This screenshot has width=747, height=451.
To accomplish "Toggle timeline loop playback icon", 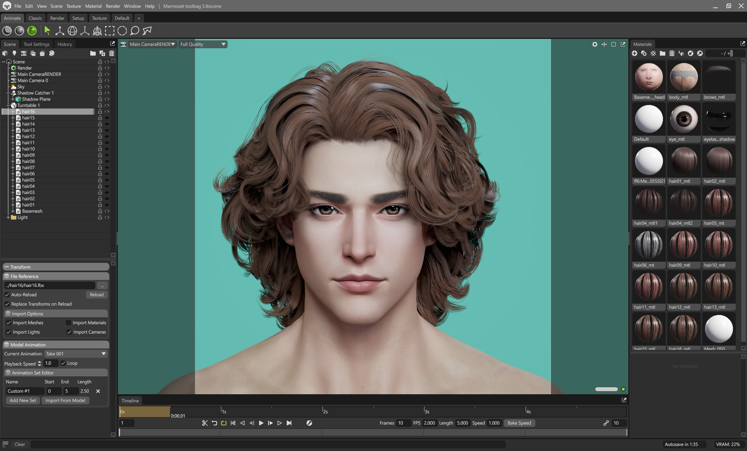I will (224, 423).
